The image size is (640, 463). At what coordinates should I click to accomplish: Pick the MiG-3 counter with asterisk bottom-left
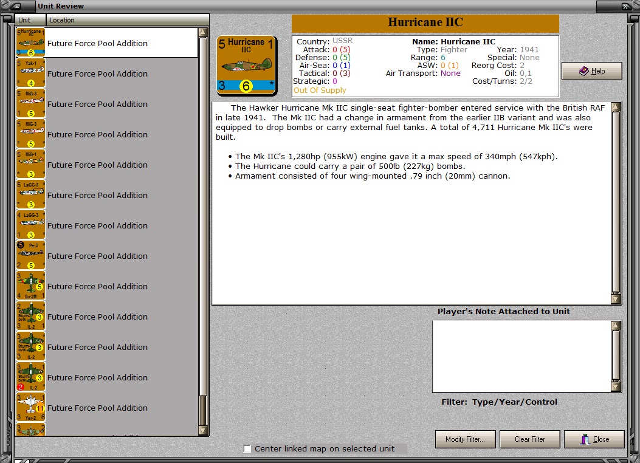[x=30, y=134]
